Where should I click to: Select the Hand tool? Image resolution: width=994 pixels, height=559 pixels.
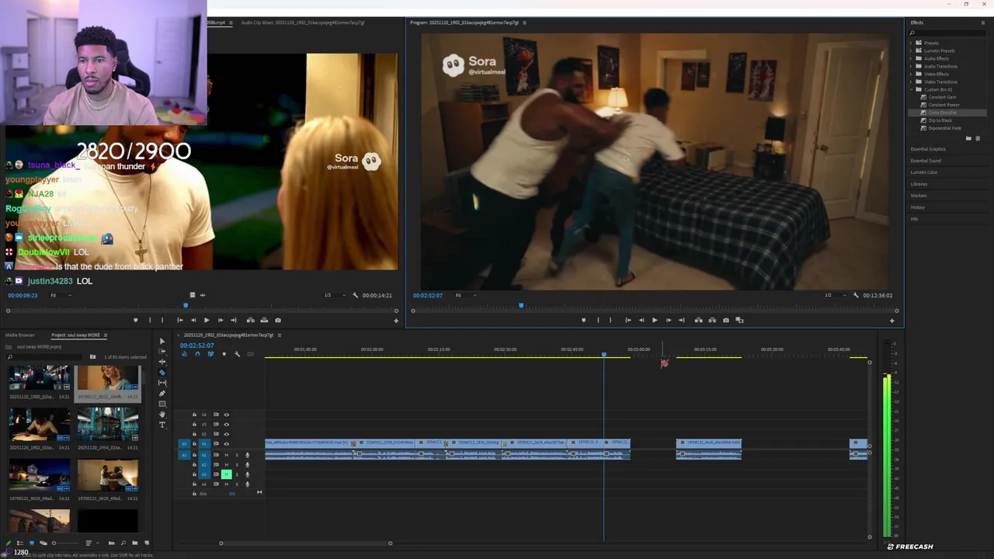[162, 415]
